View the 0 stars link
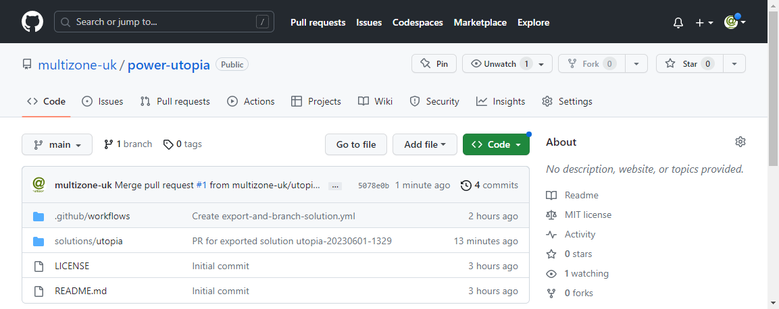 coord(569,254)
